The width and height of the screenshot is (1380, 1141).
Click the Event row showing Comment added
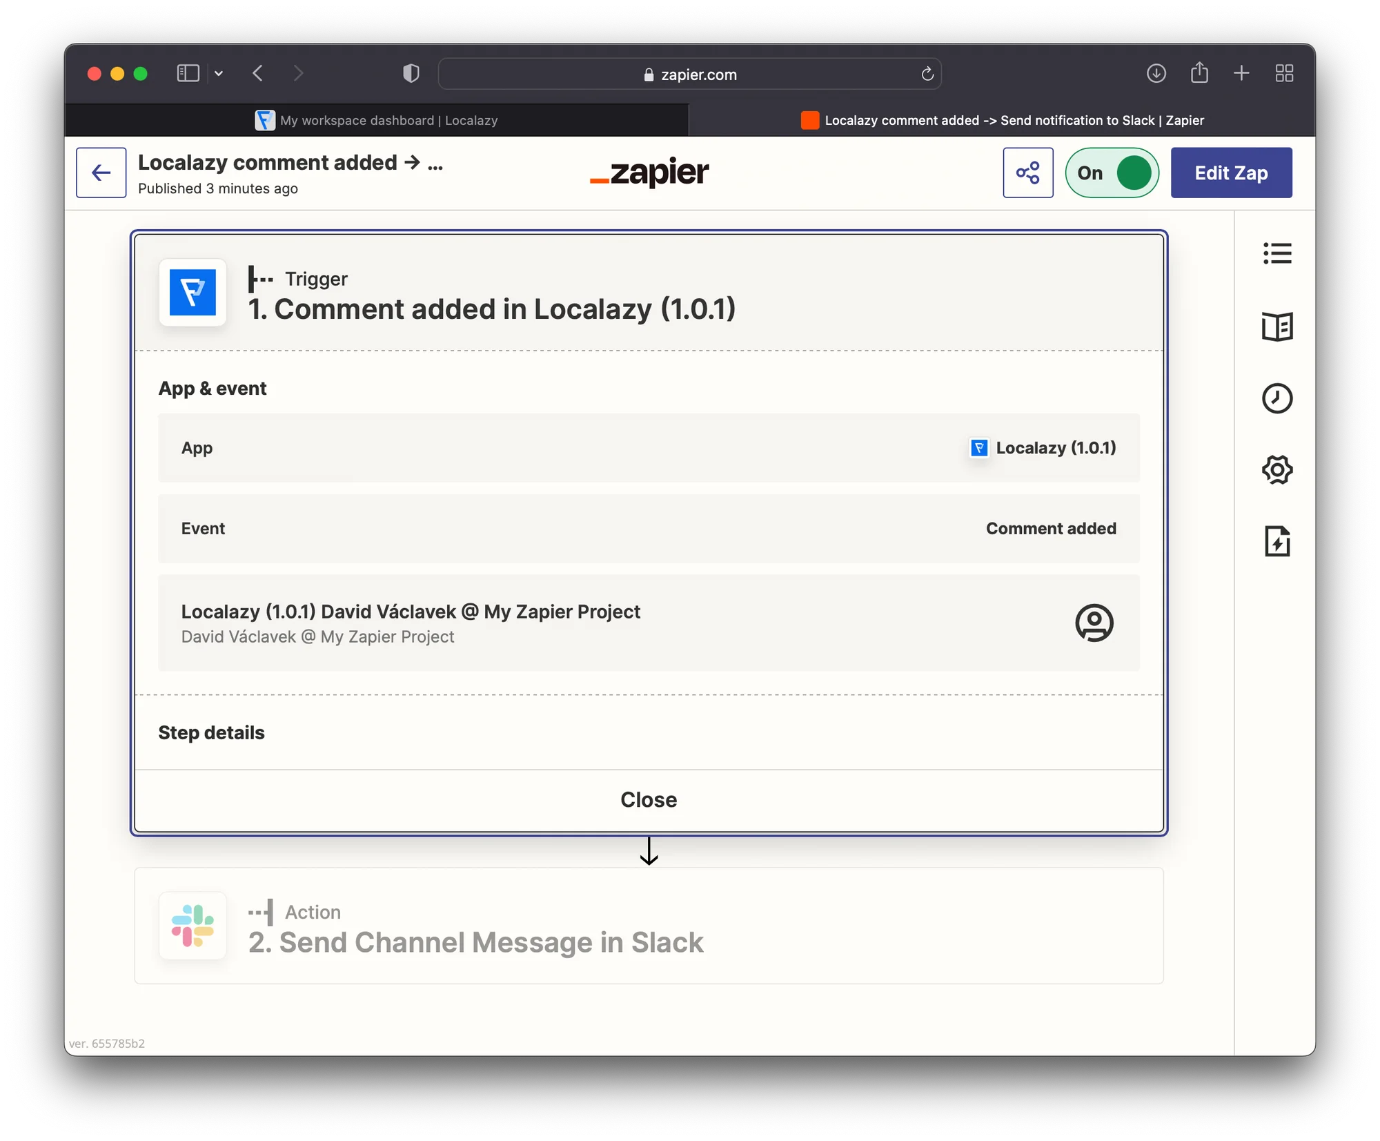pos(649,529)
